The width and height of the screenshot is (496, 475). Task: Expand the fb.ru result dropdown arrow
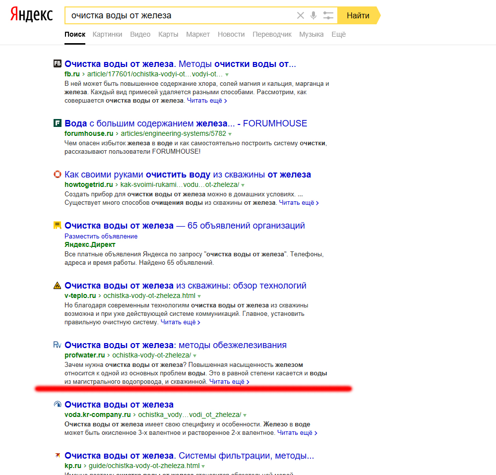[227, 75]
